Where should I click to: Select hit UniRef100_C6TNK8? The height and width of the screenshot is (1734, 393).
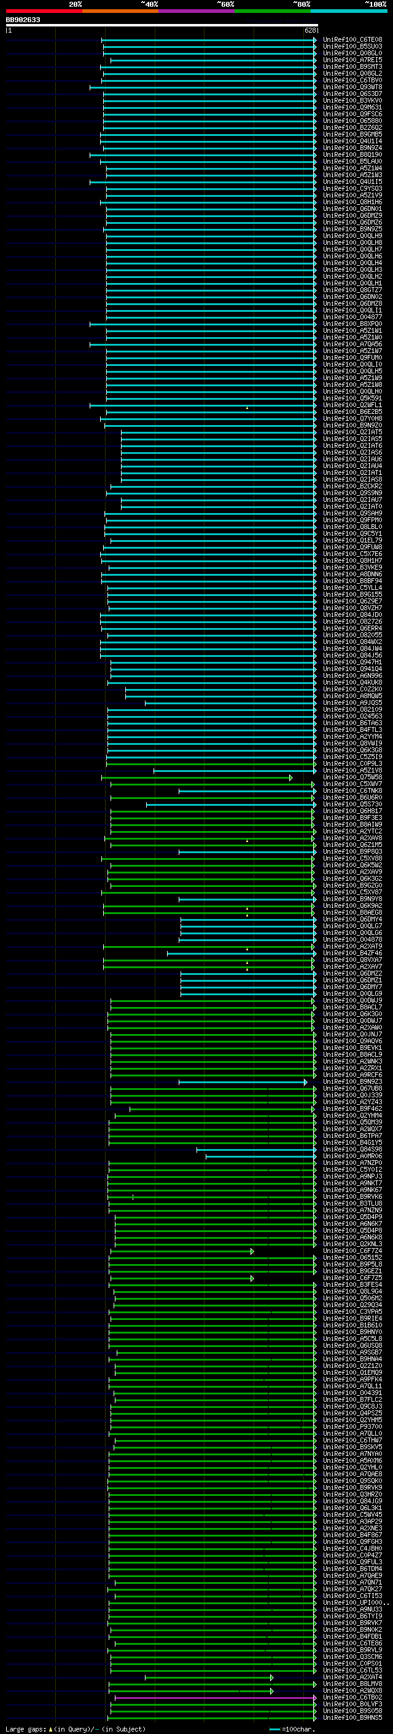coord(352,791)
